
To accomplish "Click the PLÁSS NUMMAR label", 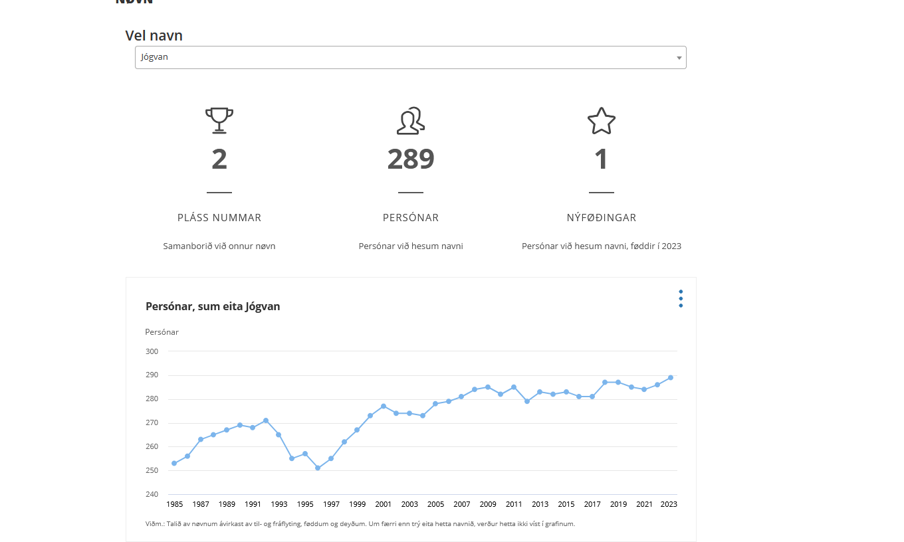I will tap(219, 218).
